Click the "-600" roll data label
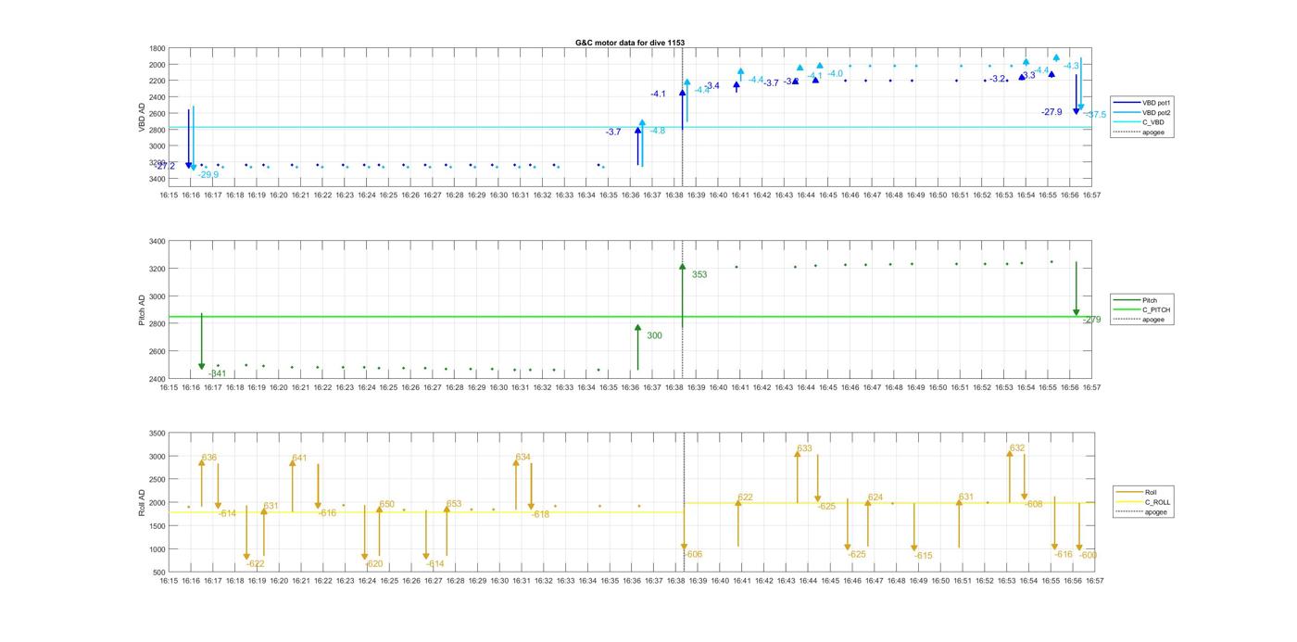Viewport: 1297px width, 642px height. 1089,555
